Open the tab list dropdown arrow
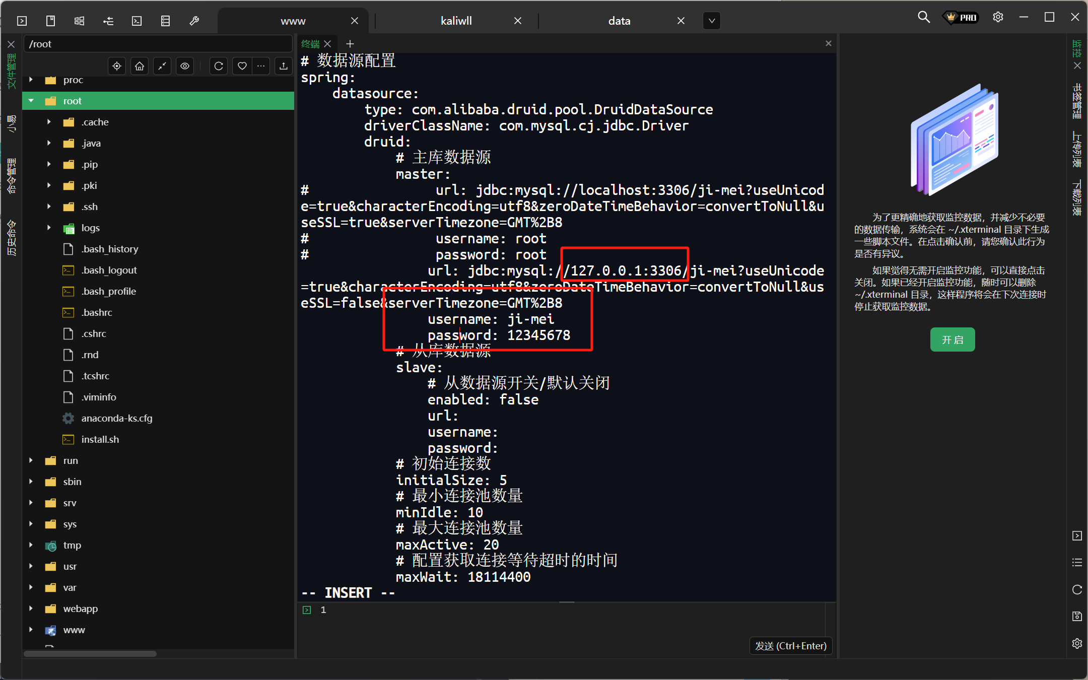Image resolution: width=1088 pixels, height=680 pixels. (711, 21)
